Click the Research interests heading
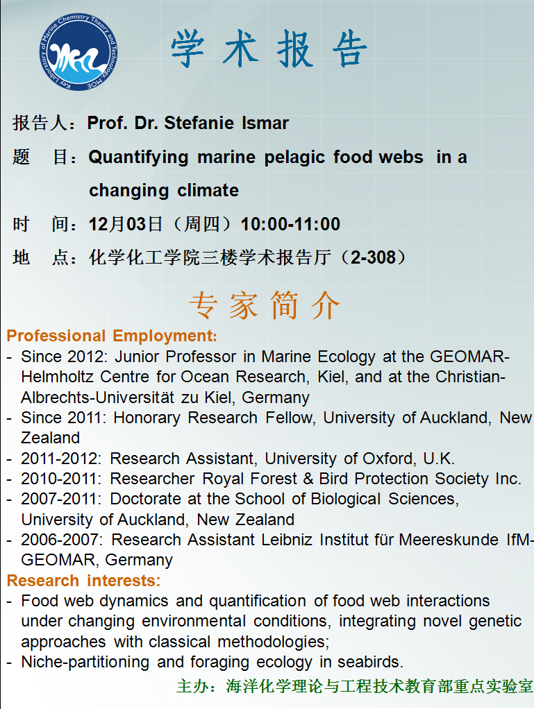This screenshot has height=709, width=534. (83, 581)
